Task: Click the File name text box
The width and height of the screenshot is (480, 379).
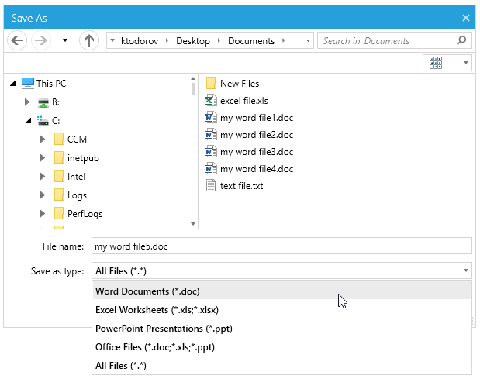Action: (x=281, y=246)
